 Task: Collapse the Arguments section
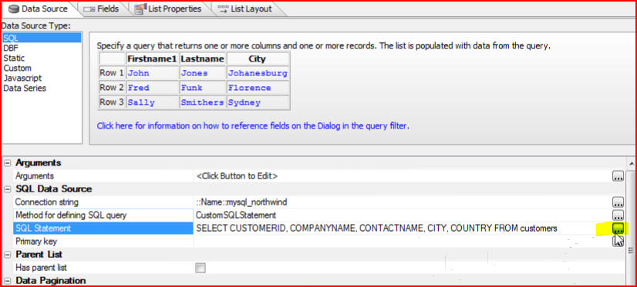[x=7, y=163]
